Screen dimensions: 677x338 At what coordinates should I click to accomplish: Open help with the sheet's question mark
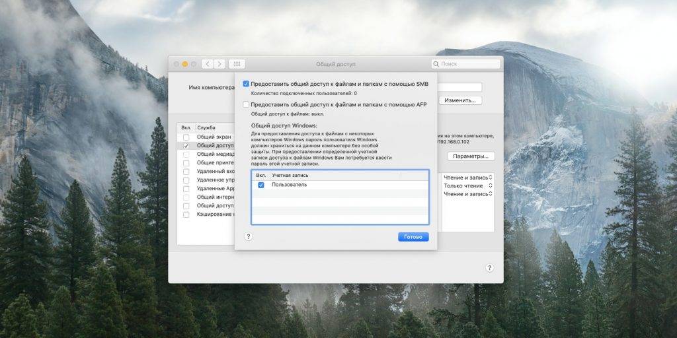pos(249,236)
